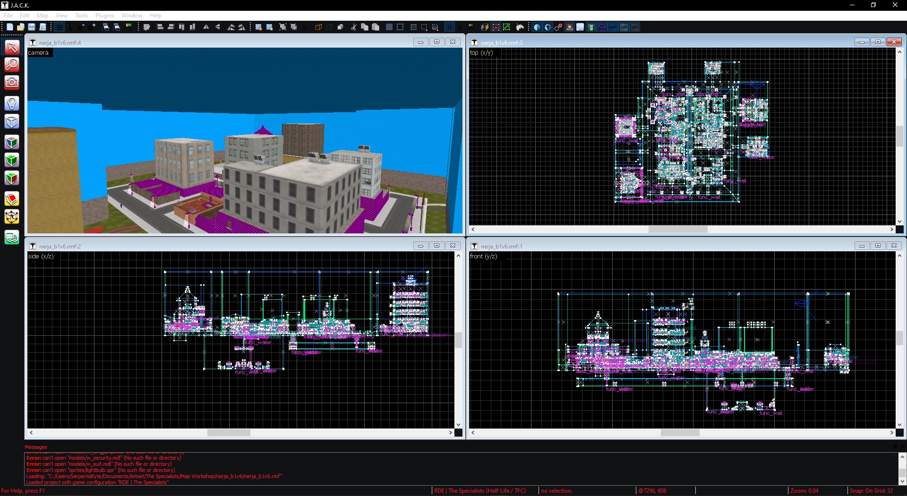Maximize the camera viewport window
Image resolution: width=907 pixels, height=496 pixels.
pos(436,42)
